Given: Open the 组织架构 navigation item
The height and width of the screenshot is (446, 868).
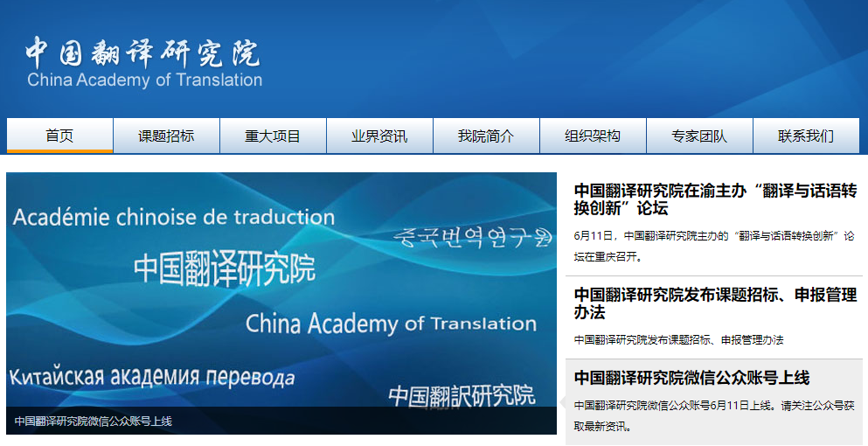Looking at the screenshot, I should 593,136.
